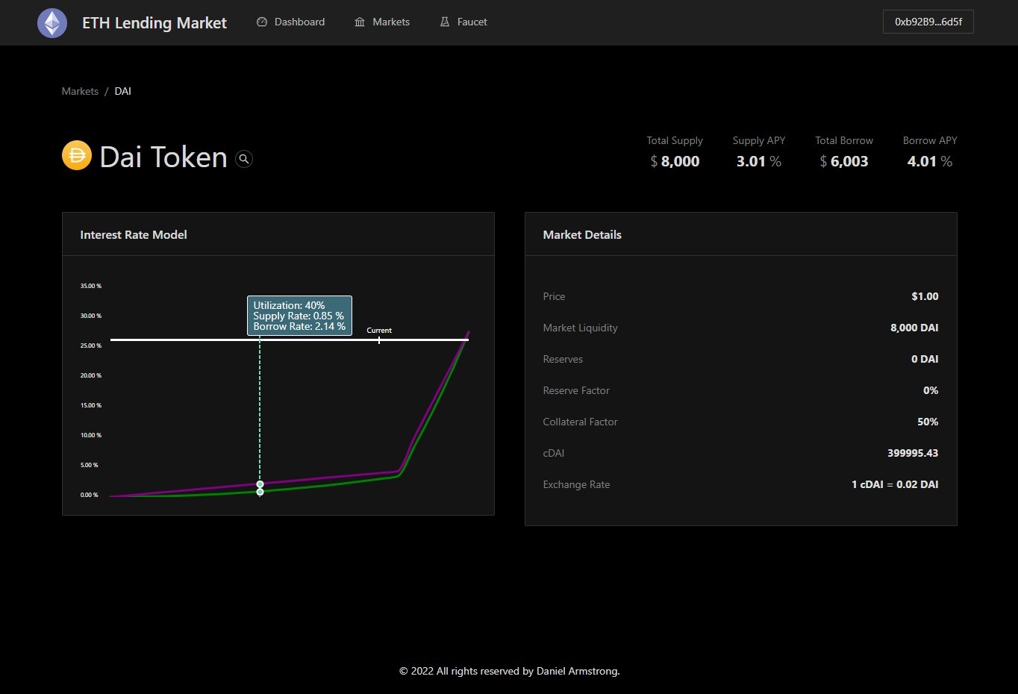Viewport: 1018px width, 694px height.
Task: Click the Current utilization marker on chart
Action: click(379, 340)
